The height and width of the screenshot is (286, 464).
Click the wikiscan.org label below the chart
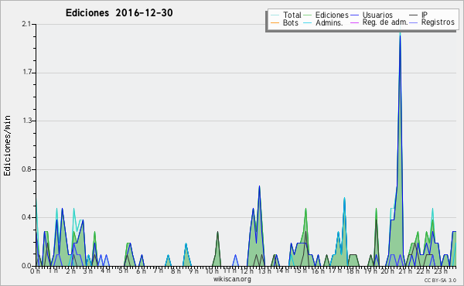(232, 279)
